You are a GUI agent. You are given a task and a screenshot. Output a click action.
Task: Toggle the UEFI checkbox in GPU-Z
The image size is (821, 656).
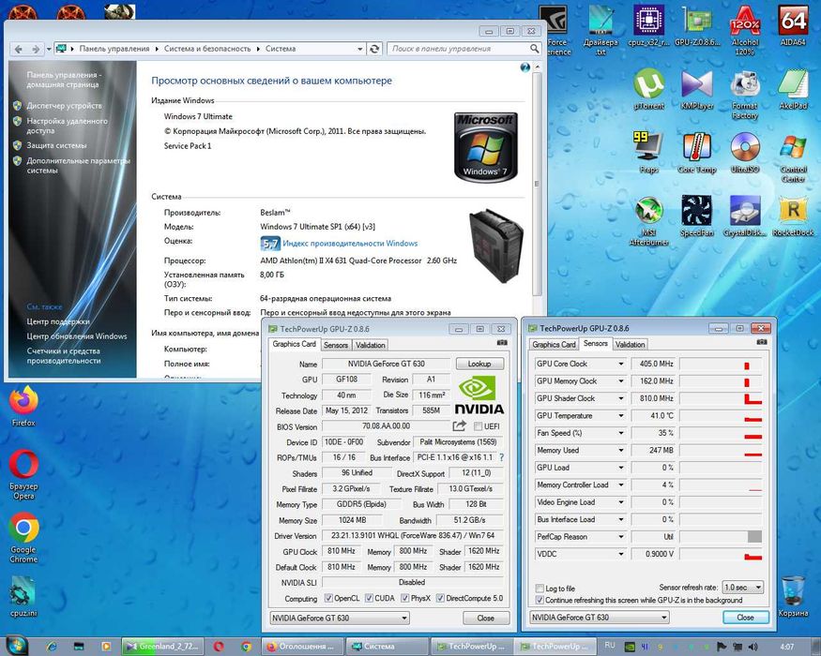pos(478,426)
